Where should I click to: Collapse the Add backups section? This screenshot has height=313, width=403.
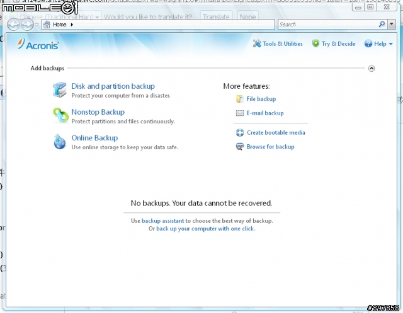pos(372,69)
